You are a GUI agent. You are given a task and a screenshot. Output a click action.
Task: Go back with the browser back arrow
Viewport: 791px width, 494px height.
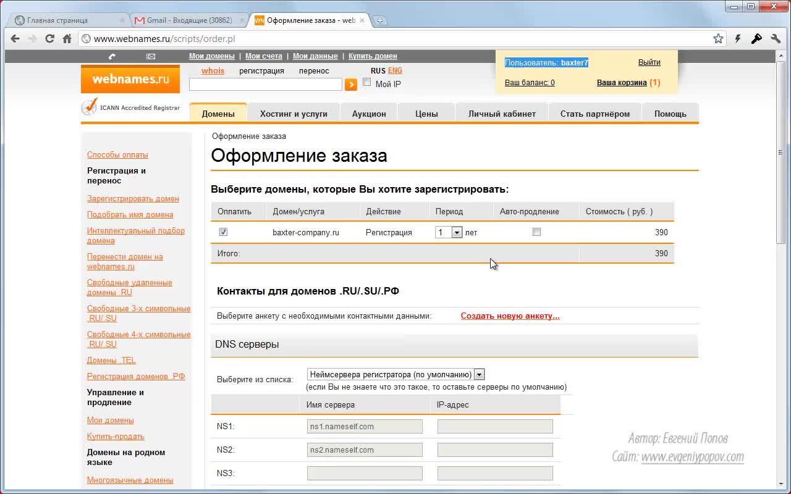15,39
